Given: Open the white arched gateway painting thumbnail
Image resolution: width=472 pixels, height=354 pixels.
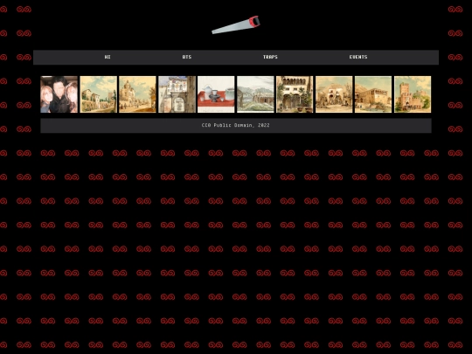Looking at the screenshot, I should (x=177, y=94).
